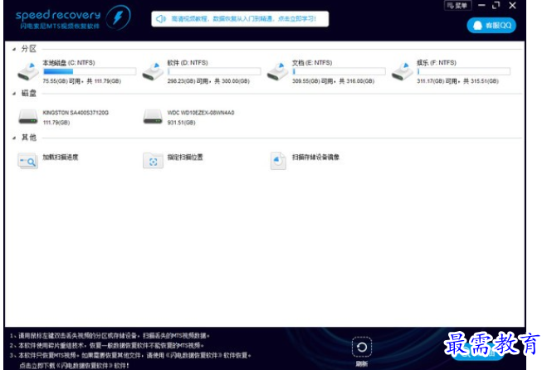547x370 pixels.
Task: Open the load scan progress icon
Action: [x=27, y=161]
